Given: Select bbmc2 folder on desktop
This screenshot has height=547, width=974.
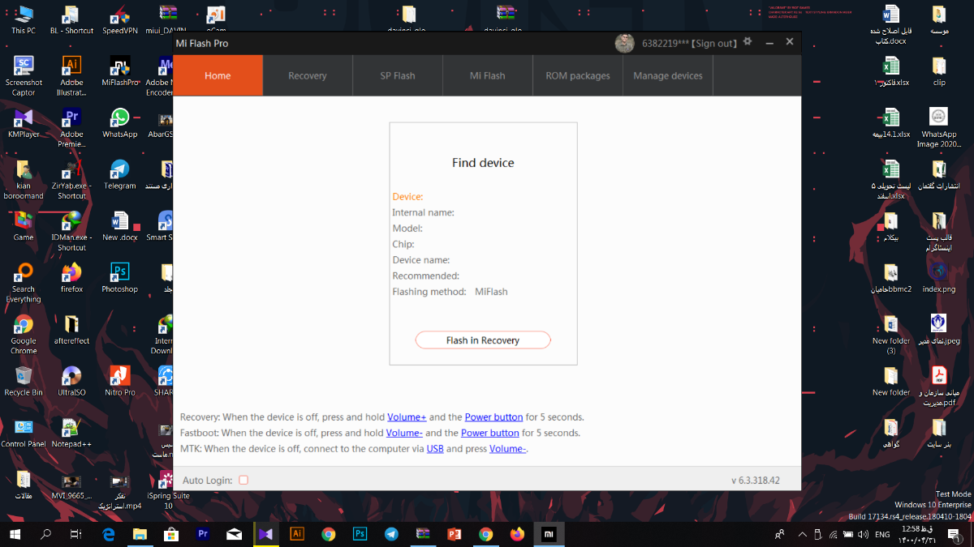Looking at the screenshot, I should click(x=890, y=277).
